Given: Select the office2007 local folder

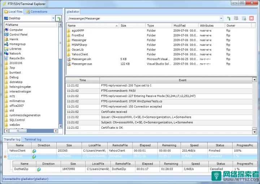Looking at the screenshot, I should point(16,106).
